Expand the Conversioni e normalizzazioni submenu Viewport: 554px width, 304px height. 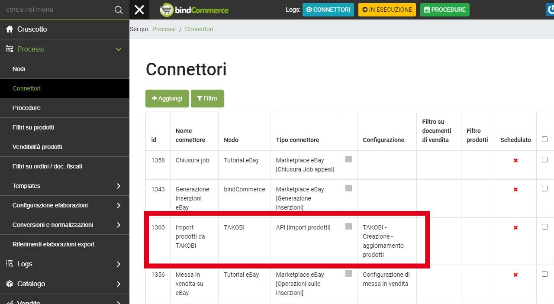pos(118,225)
